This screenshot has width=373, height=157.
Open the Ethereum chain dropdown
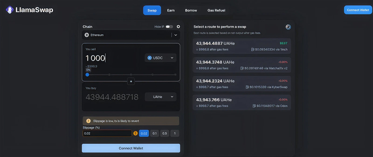coord(131,35)
